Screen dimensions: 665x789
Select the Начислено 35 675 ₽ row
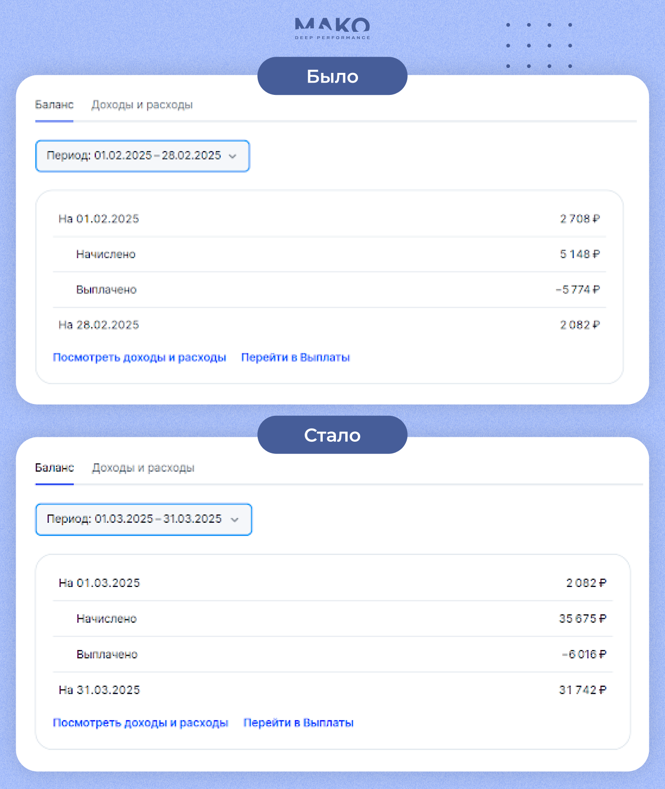[332, 619]
